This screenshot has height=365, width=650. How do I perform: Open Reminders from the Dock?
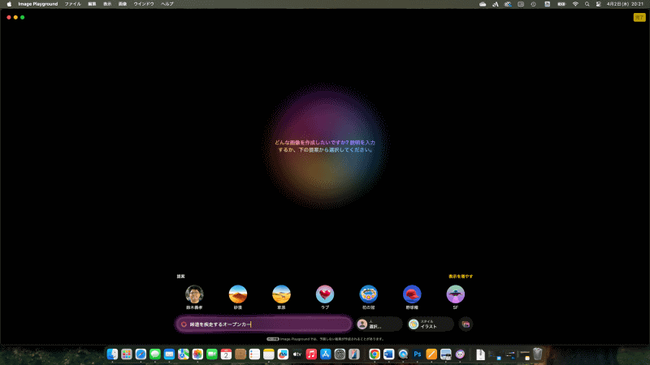click(x=254, y=354)
